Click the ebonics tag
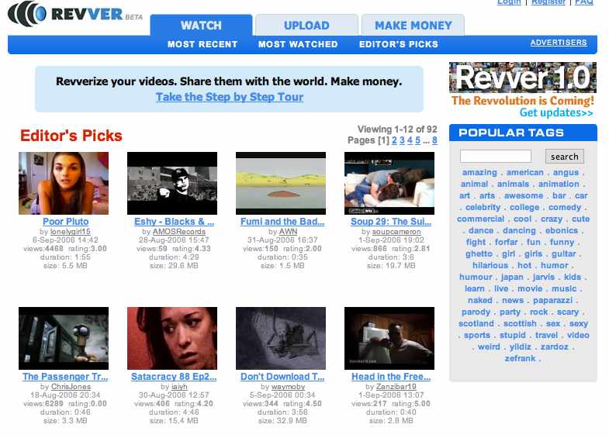609x438 pixels. pyautogui.click(x=562, y=230)
